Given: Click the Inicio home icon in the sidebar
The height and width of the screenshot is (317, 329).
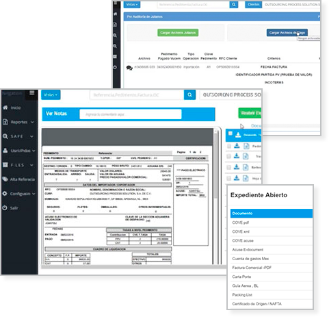Looking at the screenshot, I should 5,107.
